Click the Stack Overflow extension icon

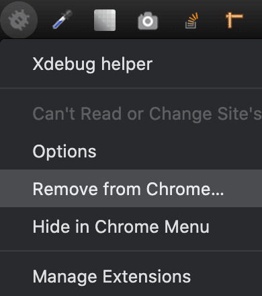click(191, 21)
